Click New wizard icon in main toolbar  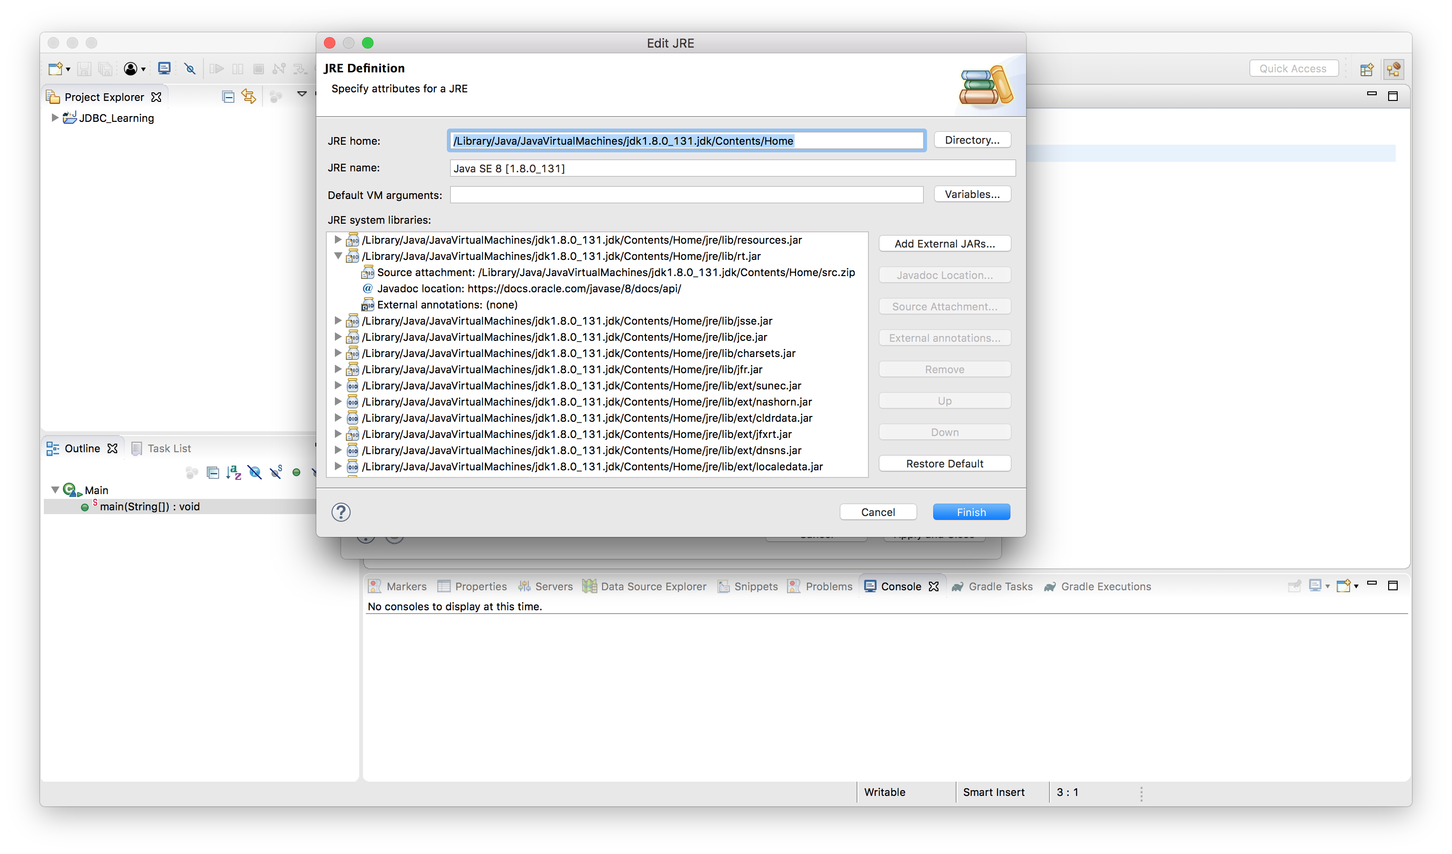(x=56, y=69)
